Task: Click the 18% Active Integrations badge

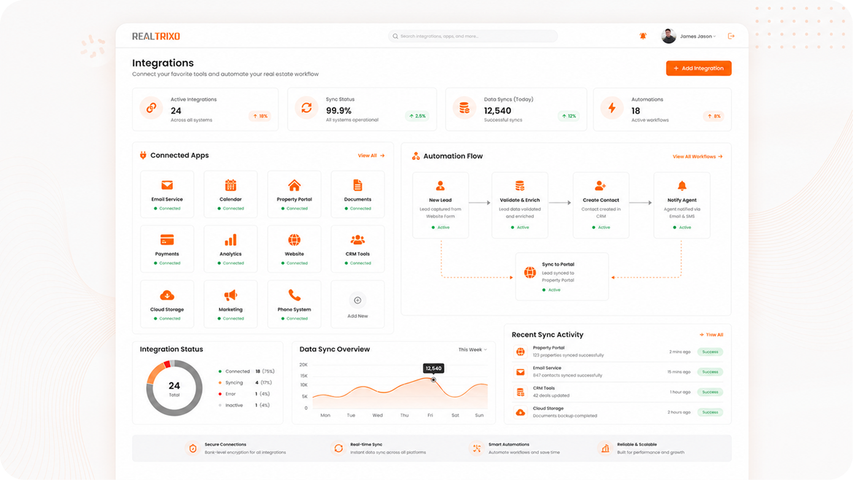Action: point(260,116)
